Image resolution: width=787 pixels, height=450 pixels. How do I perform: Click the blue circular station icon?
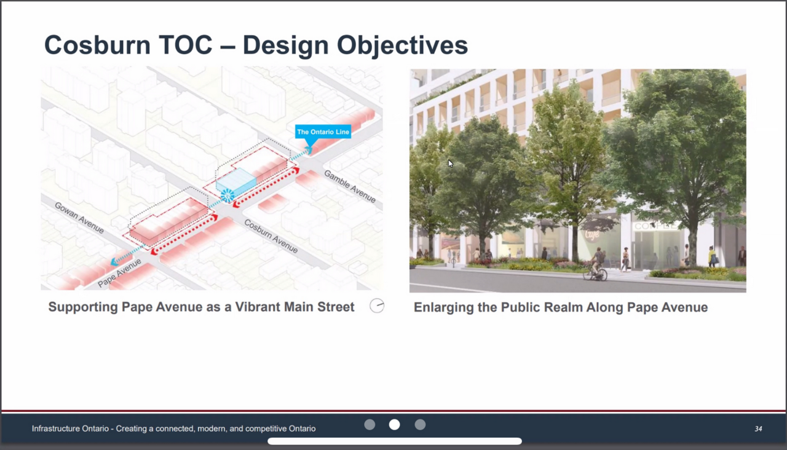[x=227, y=196]
